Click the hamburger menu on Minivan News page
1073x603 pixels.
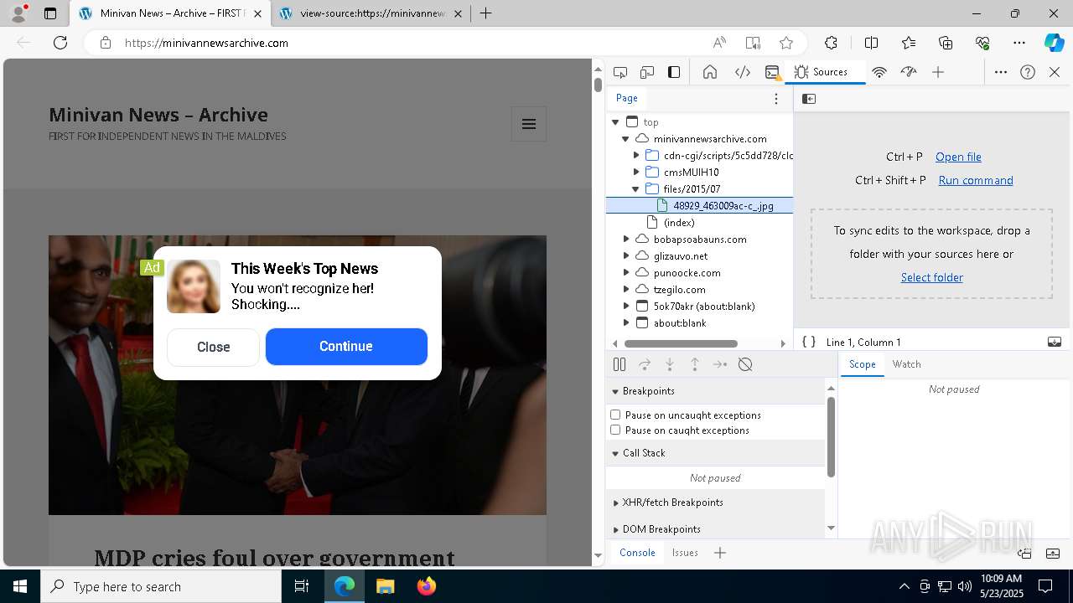pos(529,124)
